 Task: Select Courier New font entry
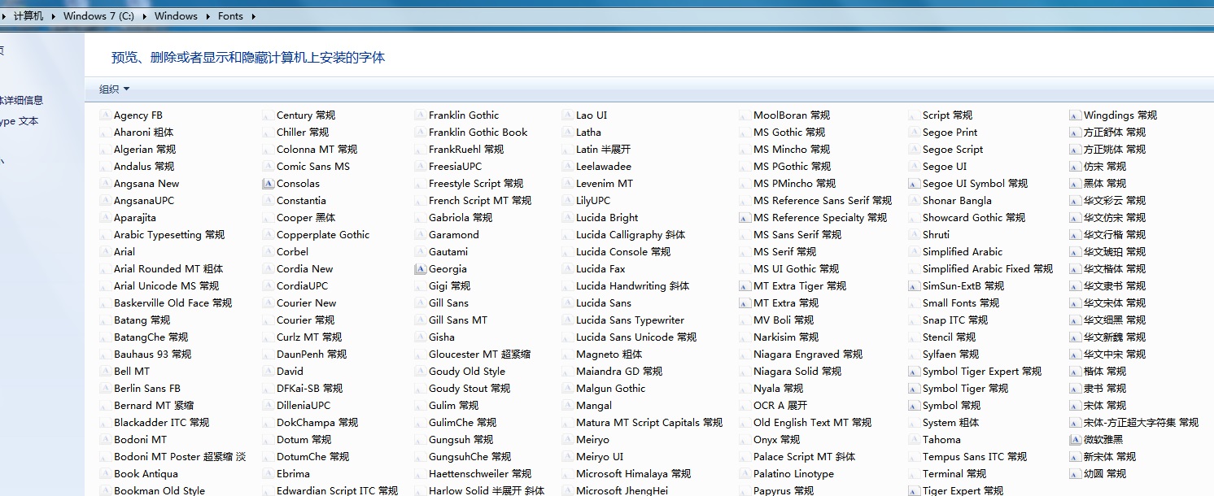pos(306,303)
